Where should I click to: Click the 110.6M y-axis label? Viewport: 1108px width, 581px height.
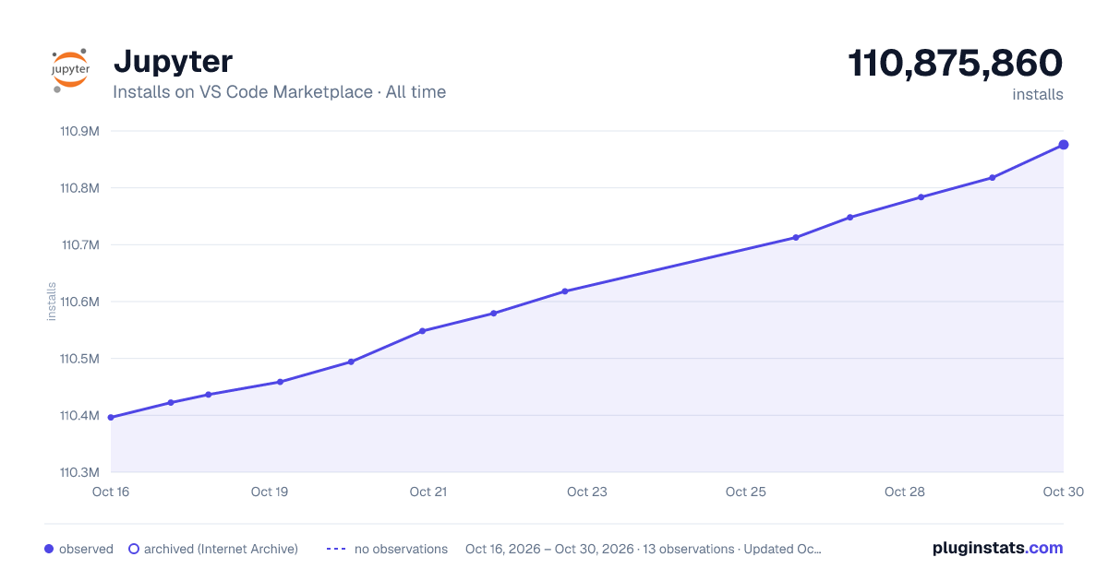(79, 302)
